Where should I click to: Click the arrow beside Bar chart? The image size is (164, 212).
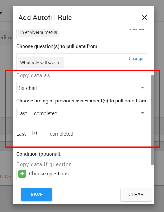143,88
